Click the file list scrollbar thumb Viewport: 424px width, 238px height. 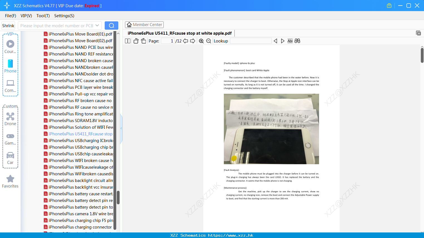click(x=118, y=198)
